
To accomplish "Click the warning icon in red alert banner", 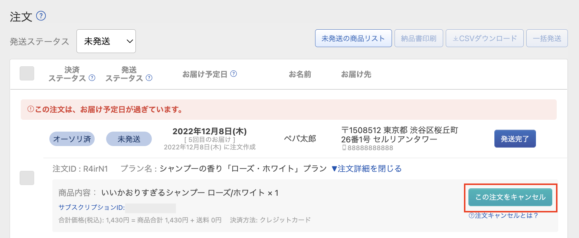I will (31, 109).
